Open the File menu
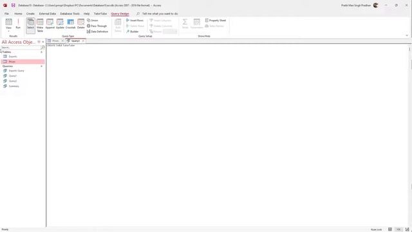 pos(6,14)
